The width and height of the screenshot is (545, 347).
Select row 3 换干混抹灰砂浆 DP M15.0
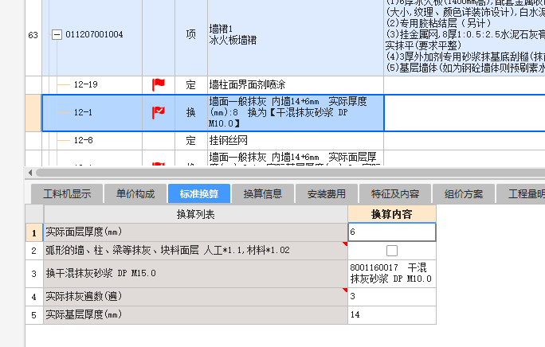[196, 274]
